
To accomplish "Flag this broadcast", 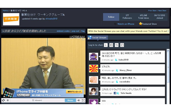I will (x=83, y=31).
